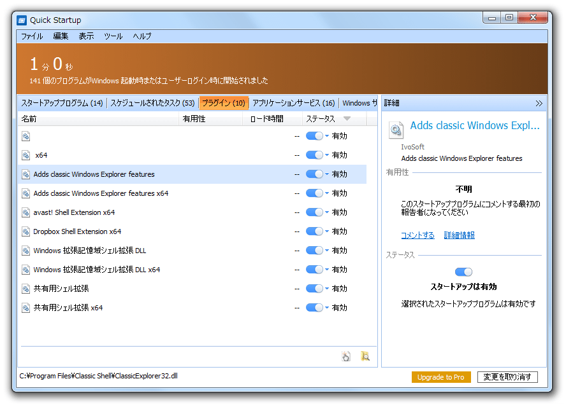Turn off Dropbox Shell Extension x64
The height and width of the screenshot is (407, 566).
[x=314, y=231]
